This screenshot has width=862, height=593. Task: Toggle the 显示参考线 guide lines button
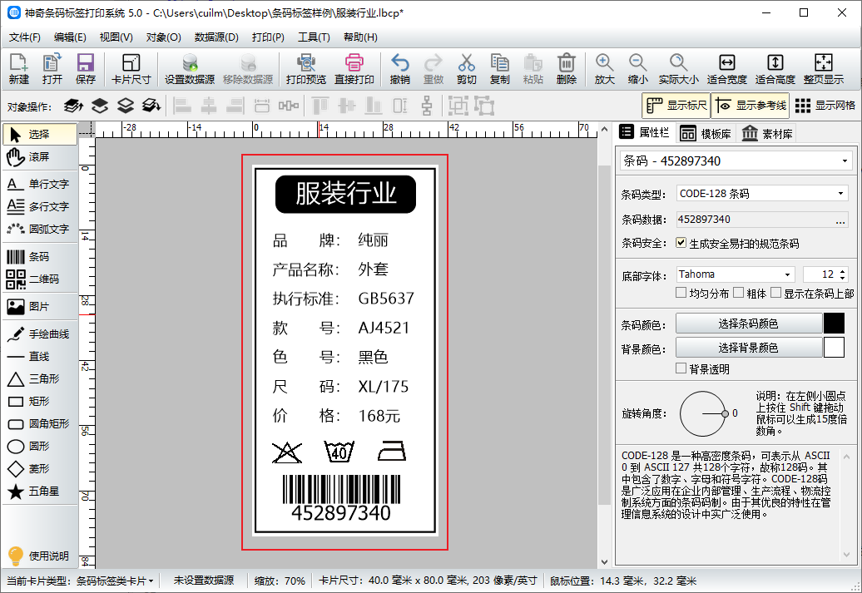(751, 106)
